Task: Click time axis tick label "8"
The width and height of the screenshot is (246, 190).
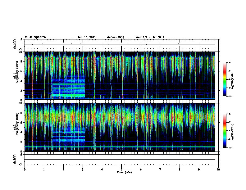Action: point(180,170)
